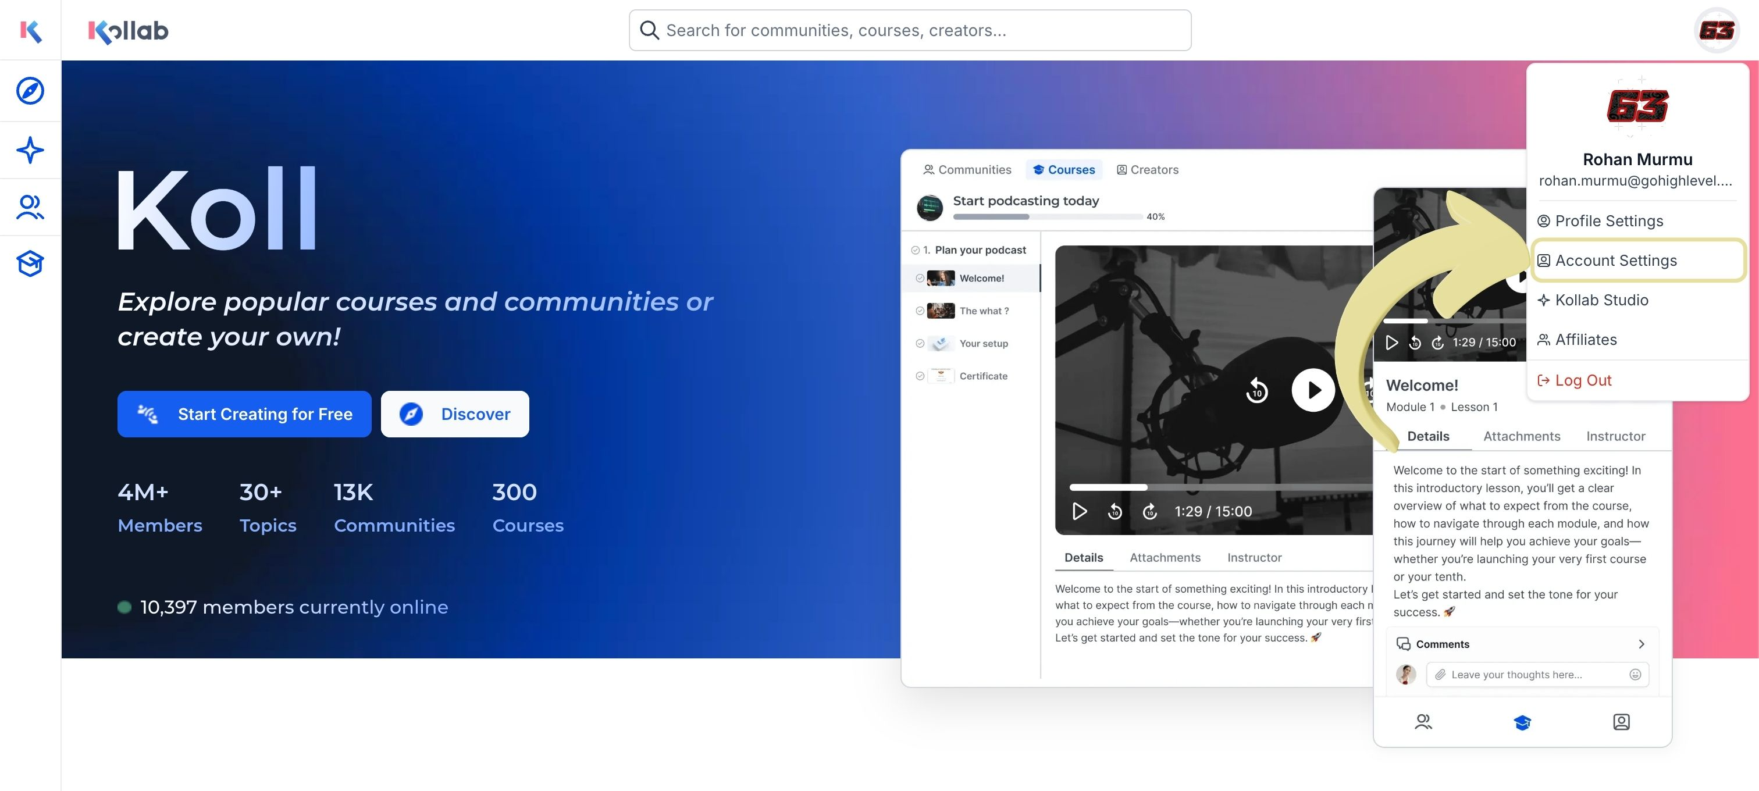Click the search communities input field
Viewport: 1759px width, 791px height.
coord(910,30)
